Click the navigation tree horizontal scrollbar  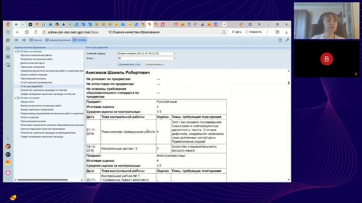43,180
